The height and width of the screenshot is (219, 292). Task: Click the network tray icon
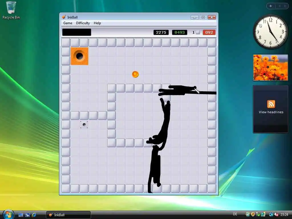271,214
